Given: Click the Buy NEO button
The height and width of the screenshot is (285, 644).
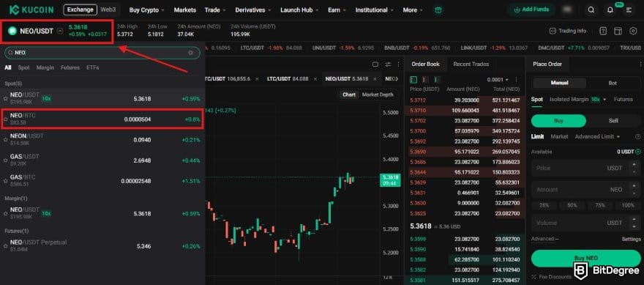Looking at the screenshot, I should click(585, 259).
